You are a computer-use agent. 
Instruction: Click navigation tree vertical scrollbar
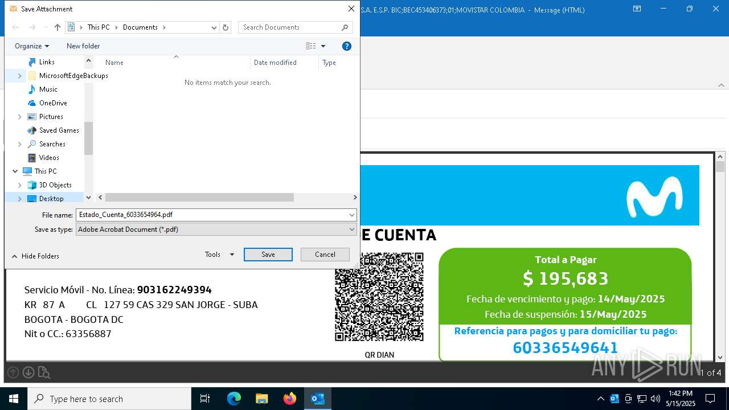pos(88,138)
